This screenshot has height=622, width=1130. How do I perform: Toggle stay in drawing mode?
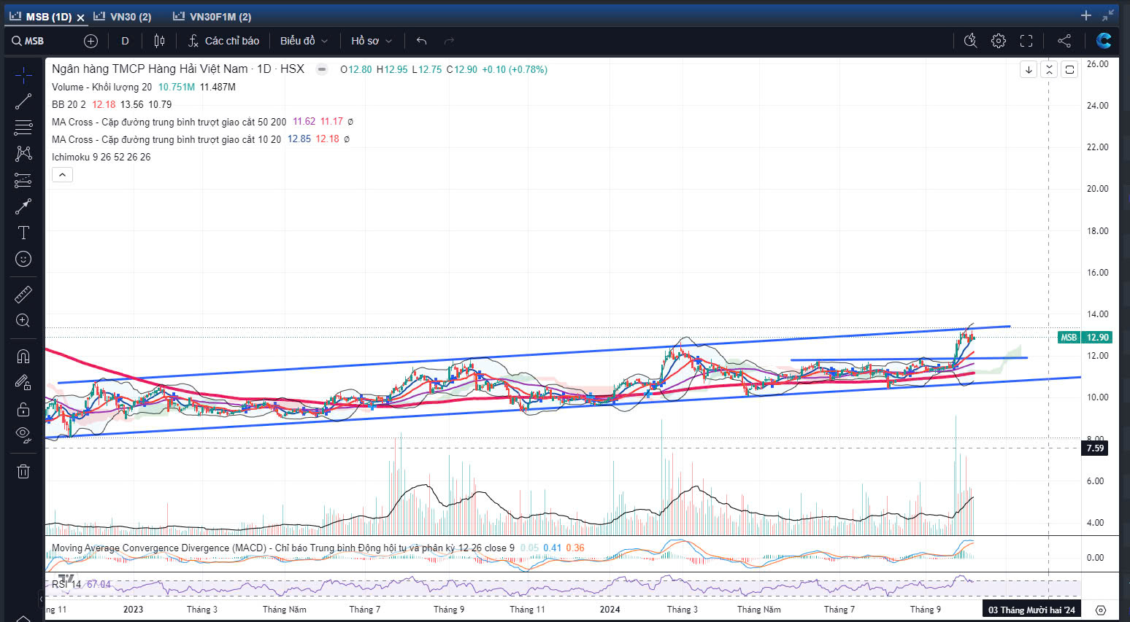click(x=23, y=383)
